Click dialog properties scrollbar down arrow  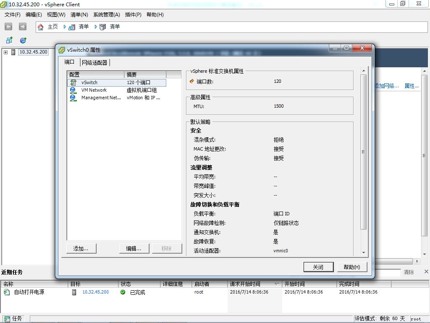point(364,253)
